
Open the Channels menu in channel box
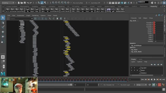pos(134,18)
